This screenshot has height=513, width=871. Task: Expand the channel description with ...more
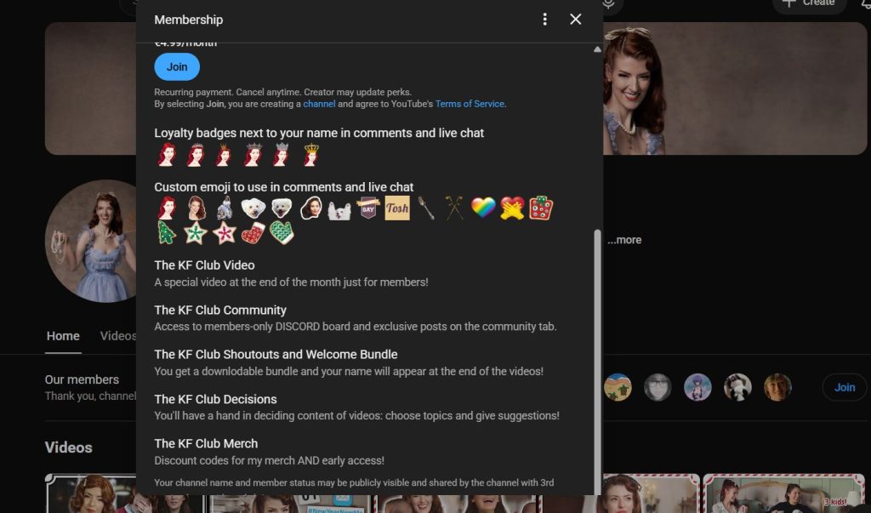click(x=624, y=240)
